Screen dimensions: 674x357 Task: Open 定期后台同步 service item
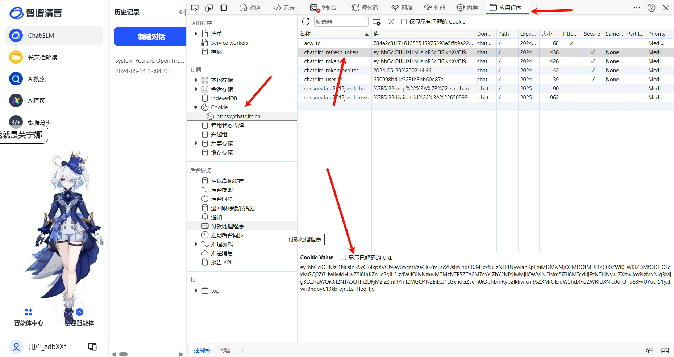[x=222, y=235]
